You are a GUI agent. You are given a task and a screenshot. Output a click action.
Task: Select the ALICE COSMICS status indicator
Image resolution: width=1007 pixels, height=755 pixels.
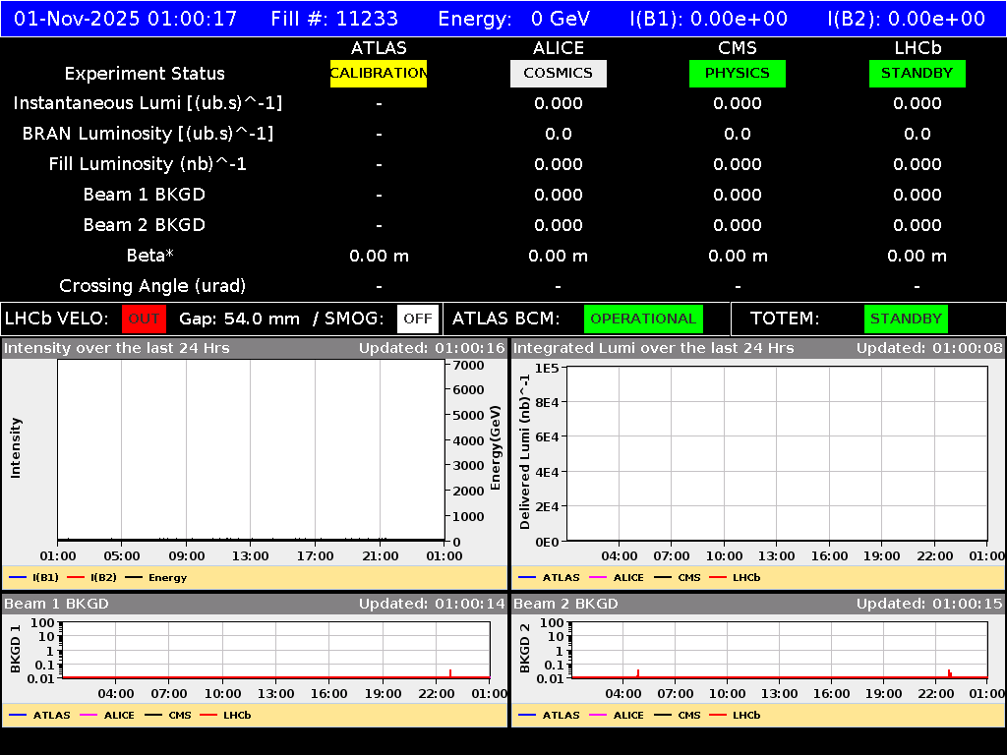558,73
